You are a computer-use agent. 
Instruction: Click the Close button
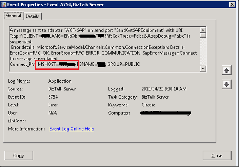coord(217,155)
